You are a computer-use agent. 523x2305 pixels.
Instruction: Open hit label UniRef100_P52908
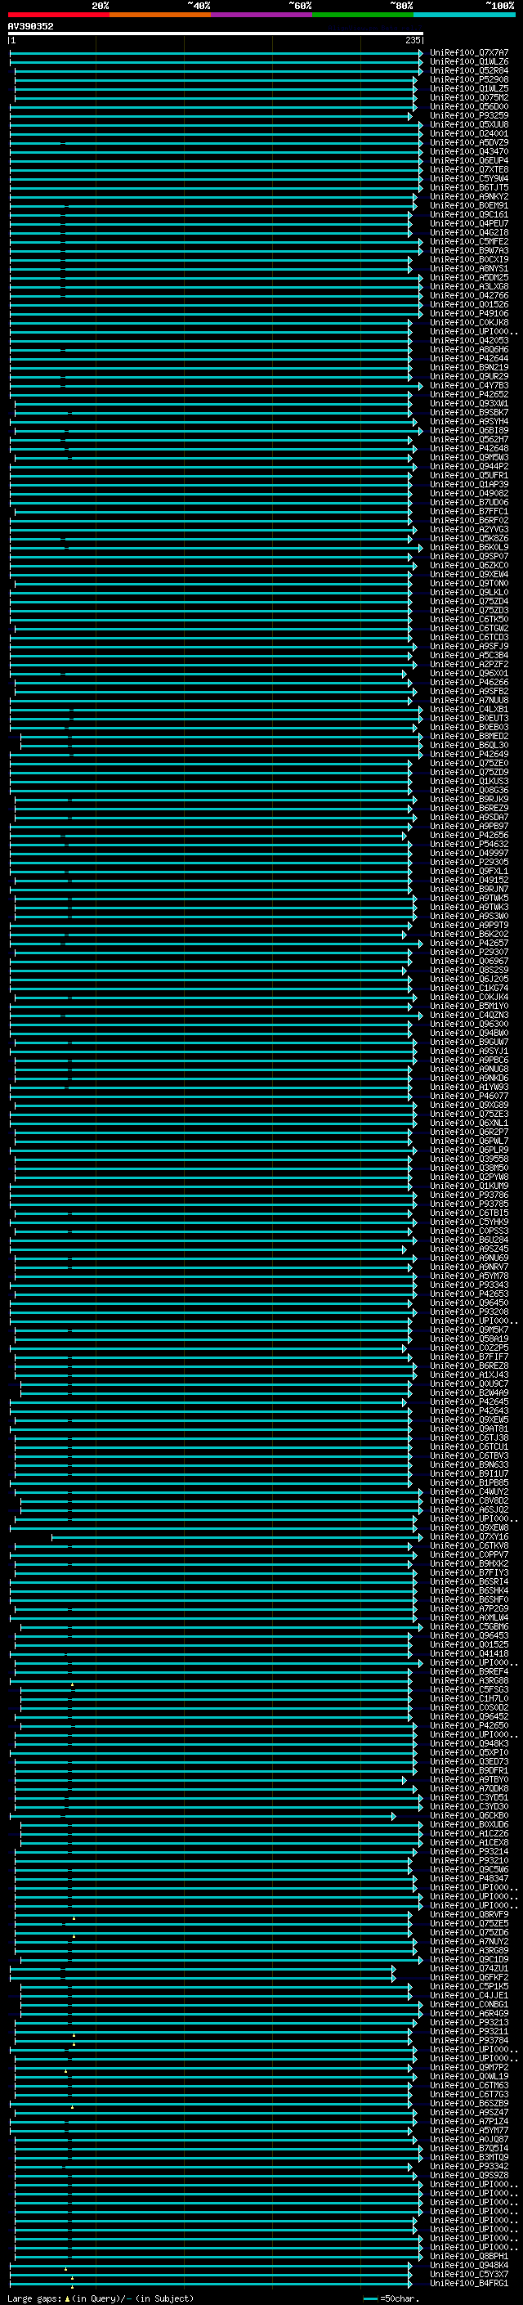(x=468, y=79)
